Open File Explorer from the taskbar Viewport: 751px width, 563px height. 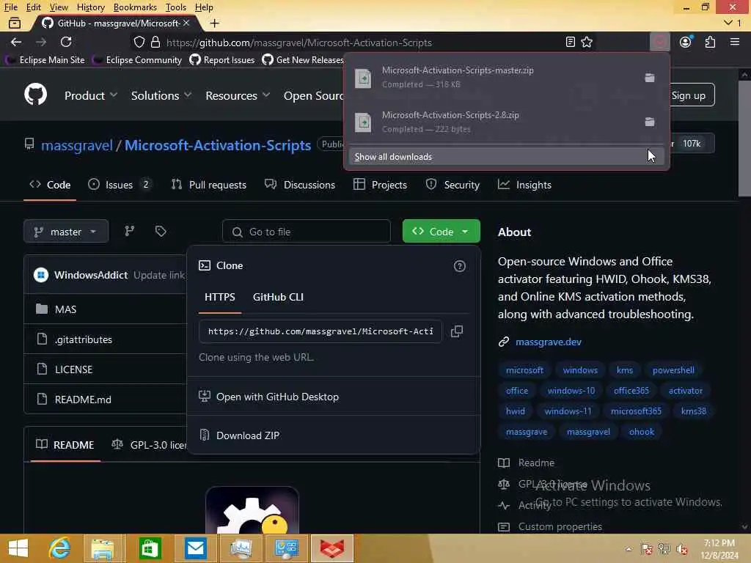[x=103, y=548]
